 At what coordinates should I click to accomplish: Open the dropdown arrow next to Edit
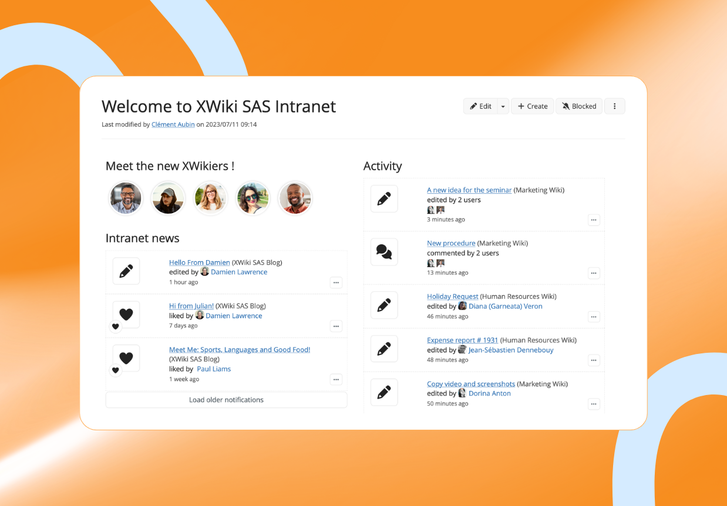point(503,106)
